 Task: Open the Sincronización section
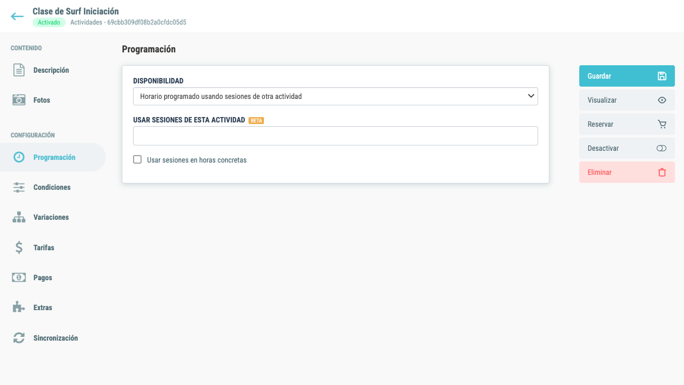pos(53,338)
